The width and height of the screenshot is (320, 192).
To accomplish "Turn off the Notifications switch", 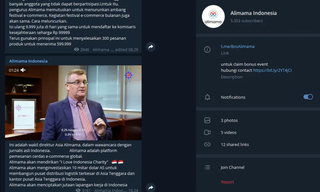I will (308, 97).
